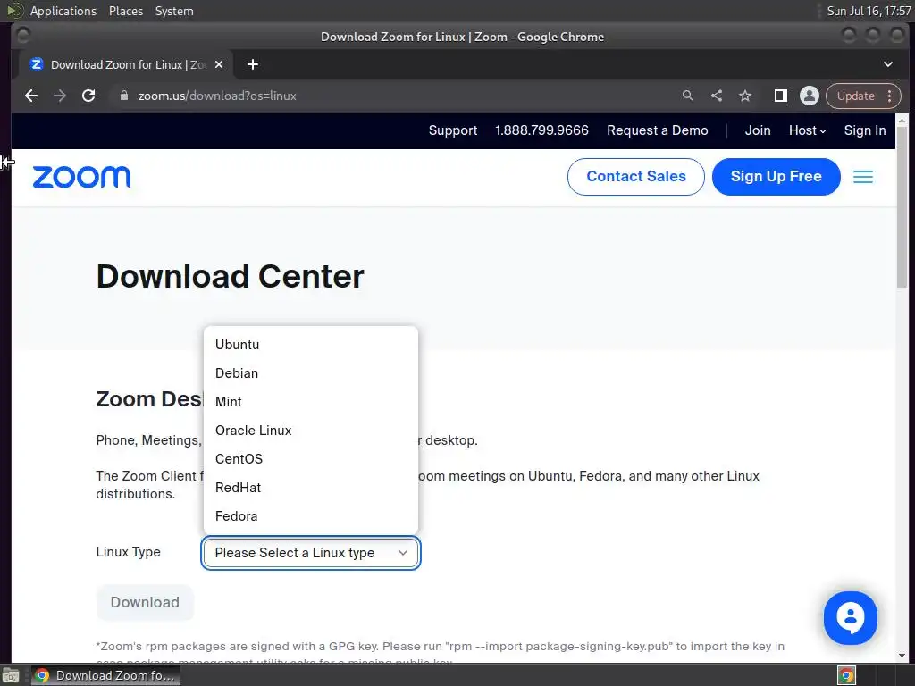Click the Download Center heading
The image size is (915, 686).
230,277
